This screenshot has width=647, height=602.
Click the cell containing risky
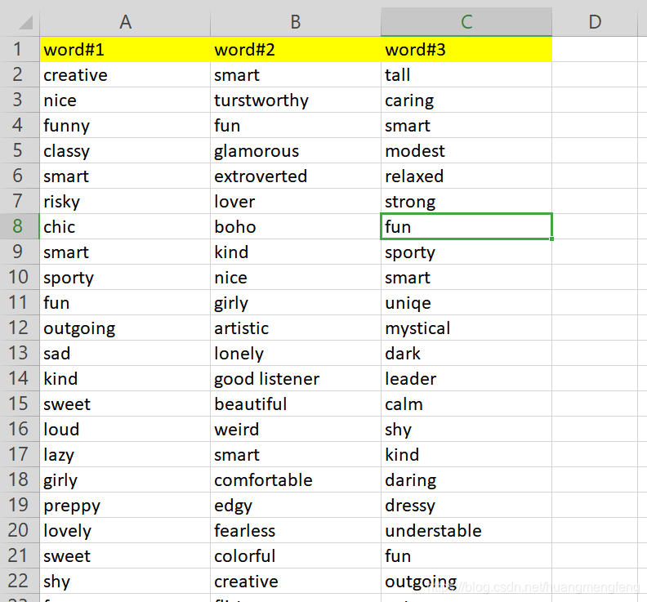point(125,202)
